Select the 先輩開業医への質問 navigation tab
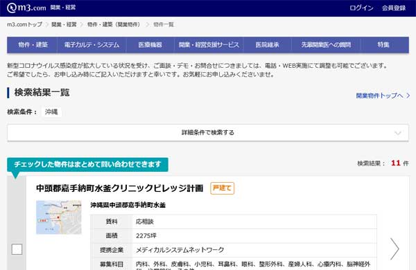The width and height of the screenshot is (416, 270). tap(326, 45)
